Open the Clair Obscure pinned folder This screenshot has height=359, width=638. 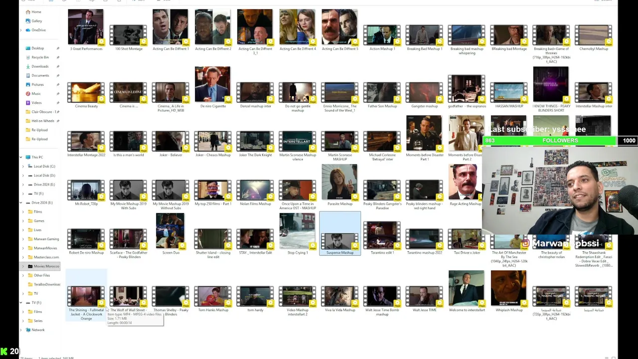tap(44, 112)
